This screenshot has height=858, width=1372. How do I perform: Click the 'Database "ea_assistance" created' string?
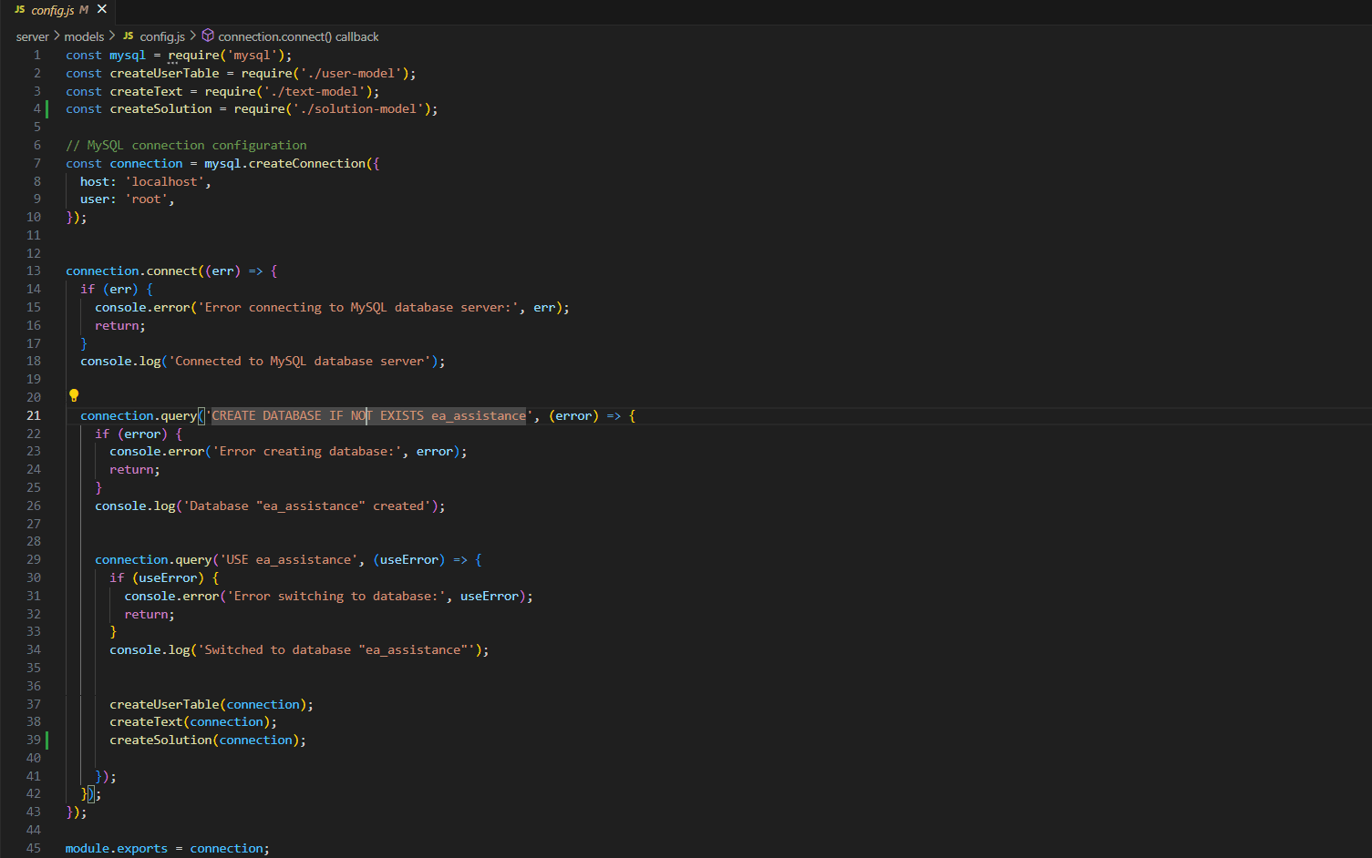307,506
